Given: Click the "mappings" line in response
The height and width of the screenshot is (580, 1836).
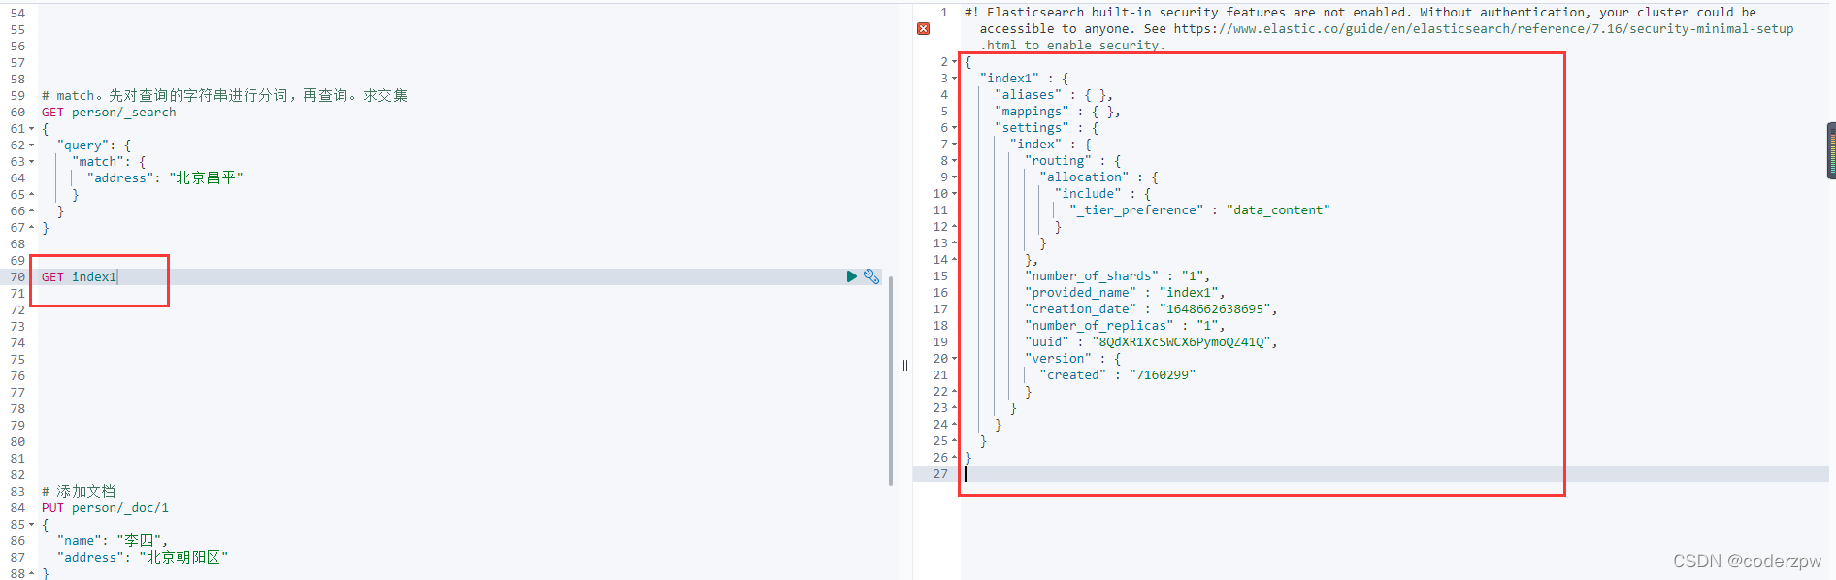Looking at the screenshot, I should coord(1058,112).
